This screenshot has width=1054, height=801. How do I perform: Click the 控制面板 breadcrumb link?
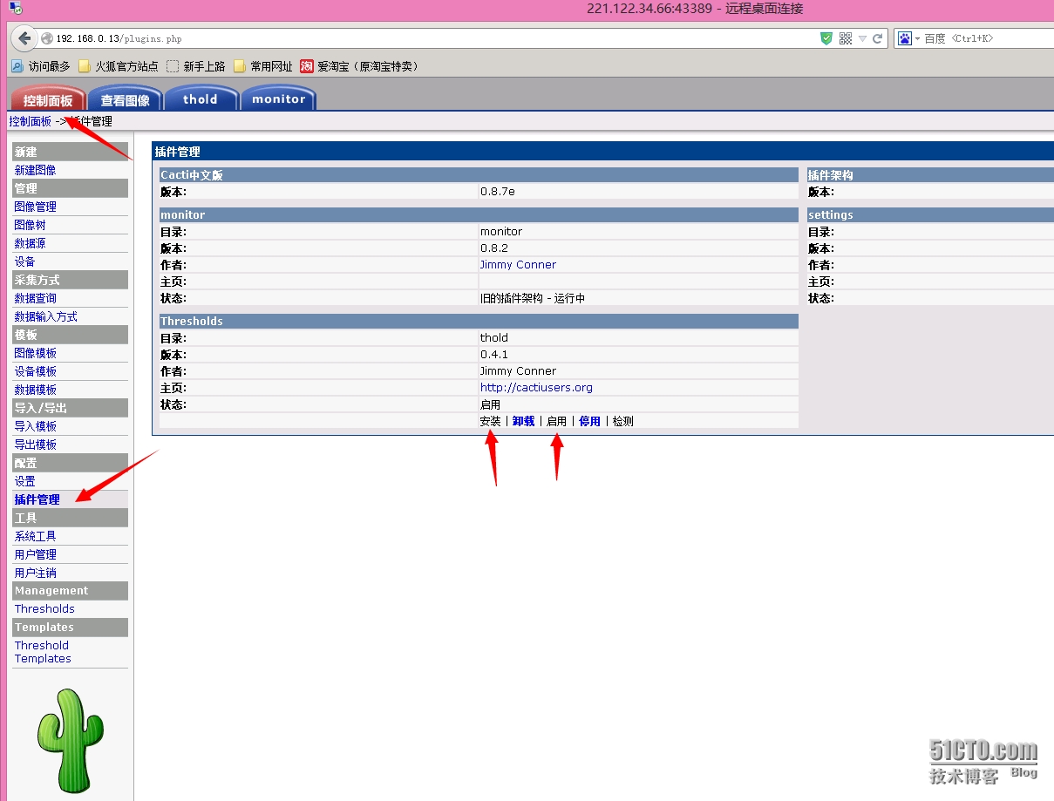tap(30, 121)
